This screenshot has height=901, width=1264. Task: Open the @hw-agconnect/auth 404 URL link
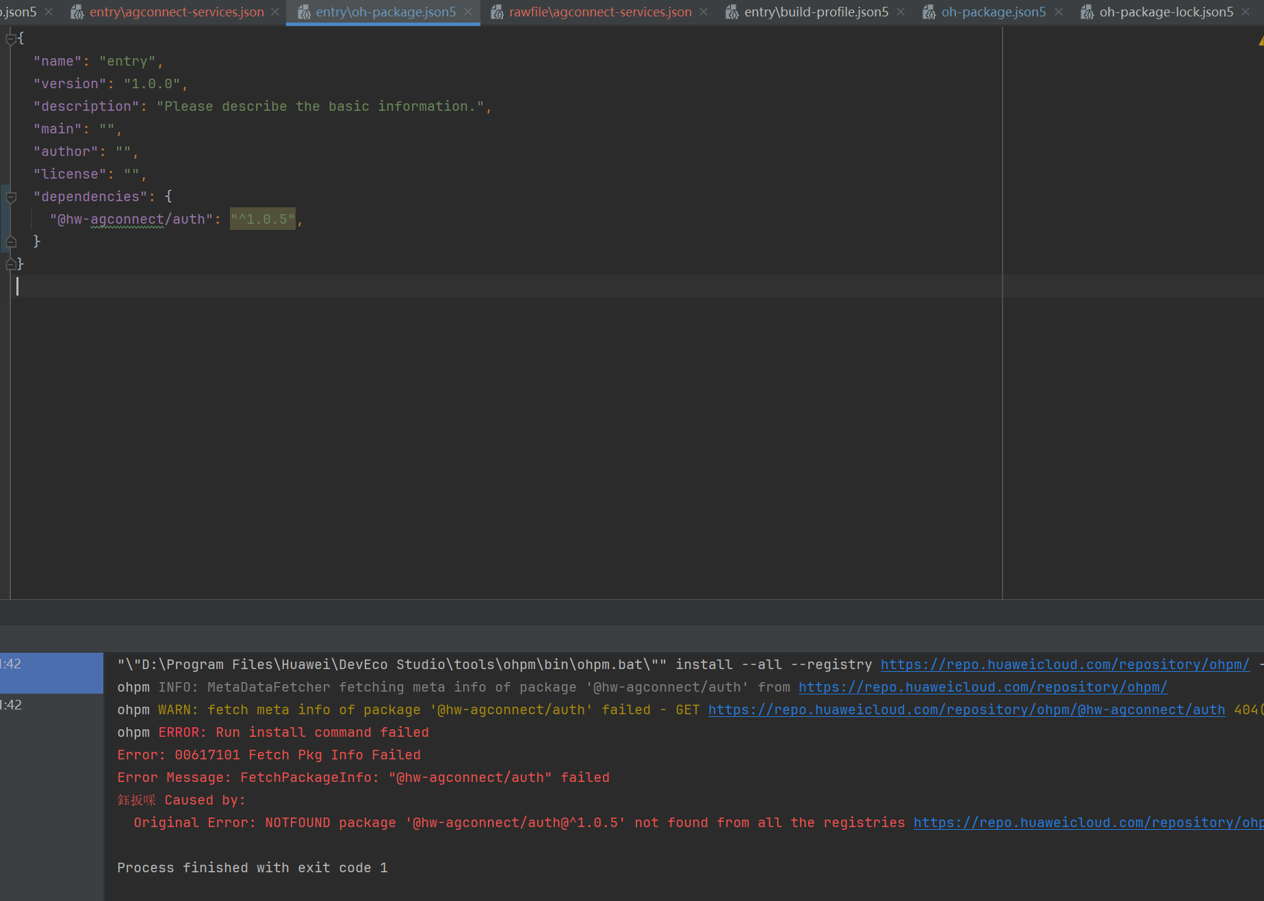(x=966, y=709)
